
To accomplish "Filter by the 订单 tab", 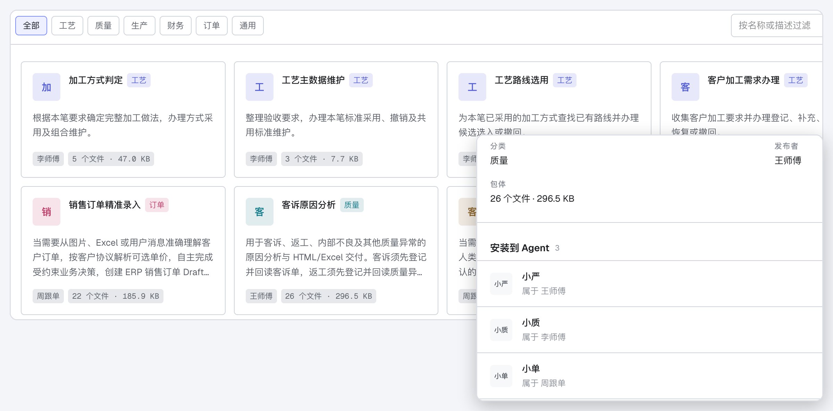I will coord(212,26).
